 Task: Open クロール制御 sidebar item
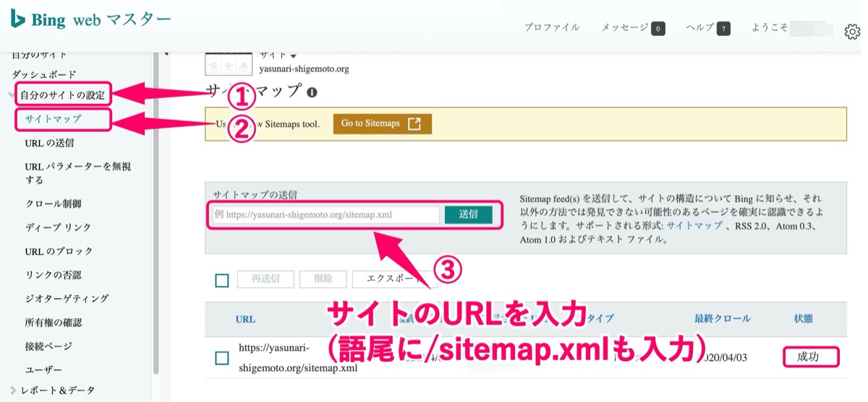pyautogui.click(x=54, y=204)
